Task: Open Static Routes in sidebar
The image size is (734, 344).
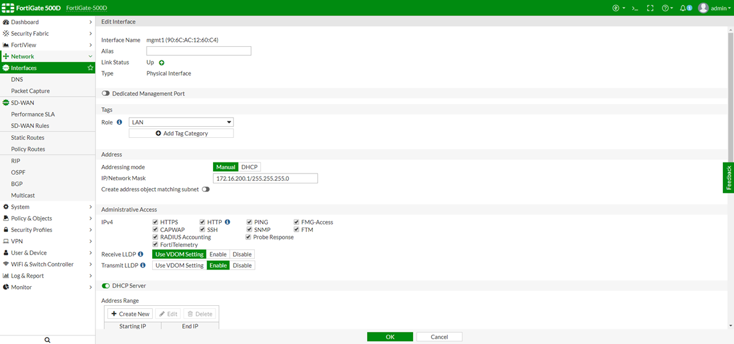Action: click(28, 138)
